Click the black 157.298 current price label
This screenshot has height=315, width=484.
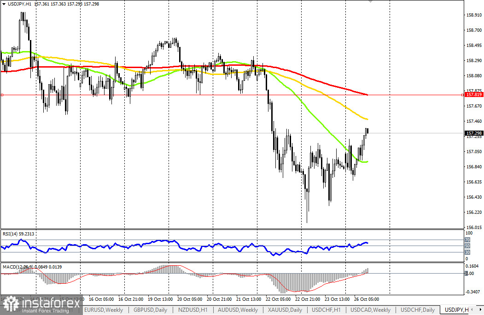coord(474,133)
